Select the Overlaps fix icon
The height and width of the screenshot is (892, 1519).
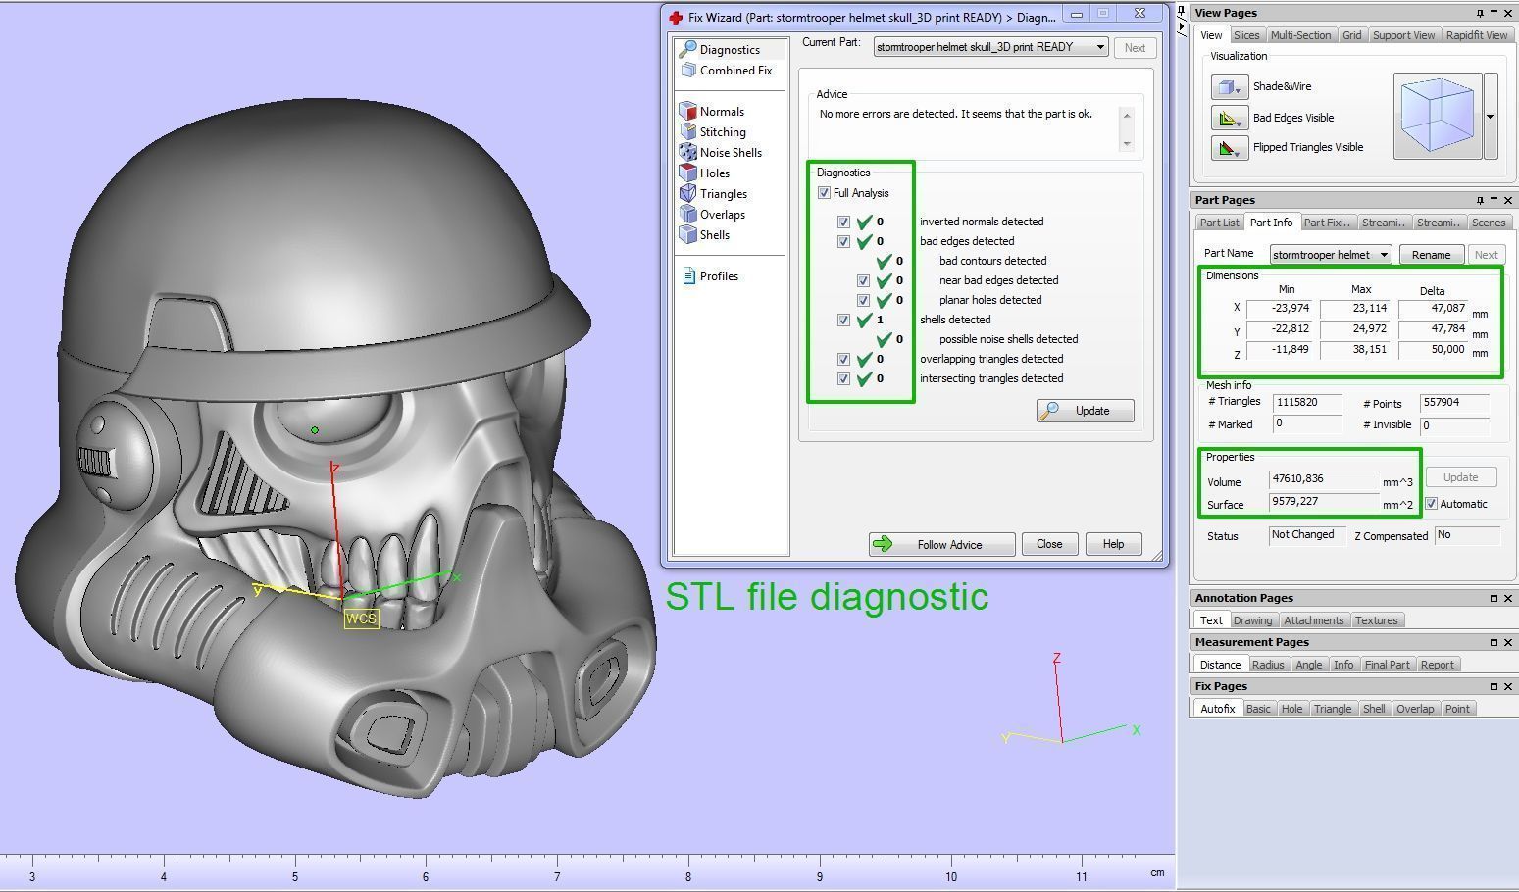[687, 214]
